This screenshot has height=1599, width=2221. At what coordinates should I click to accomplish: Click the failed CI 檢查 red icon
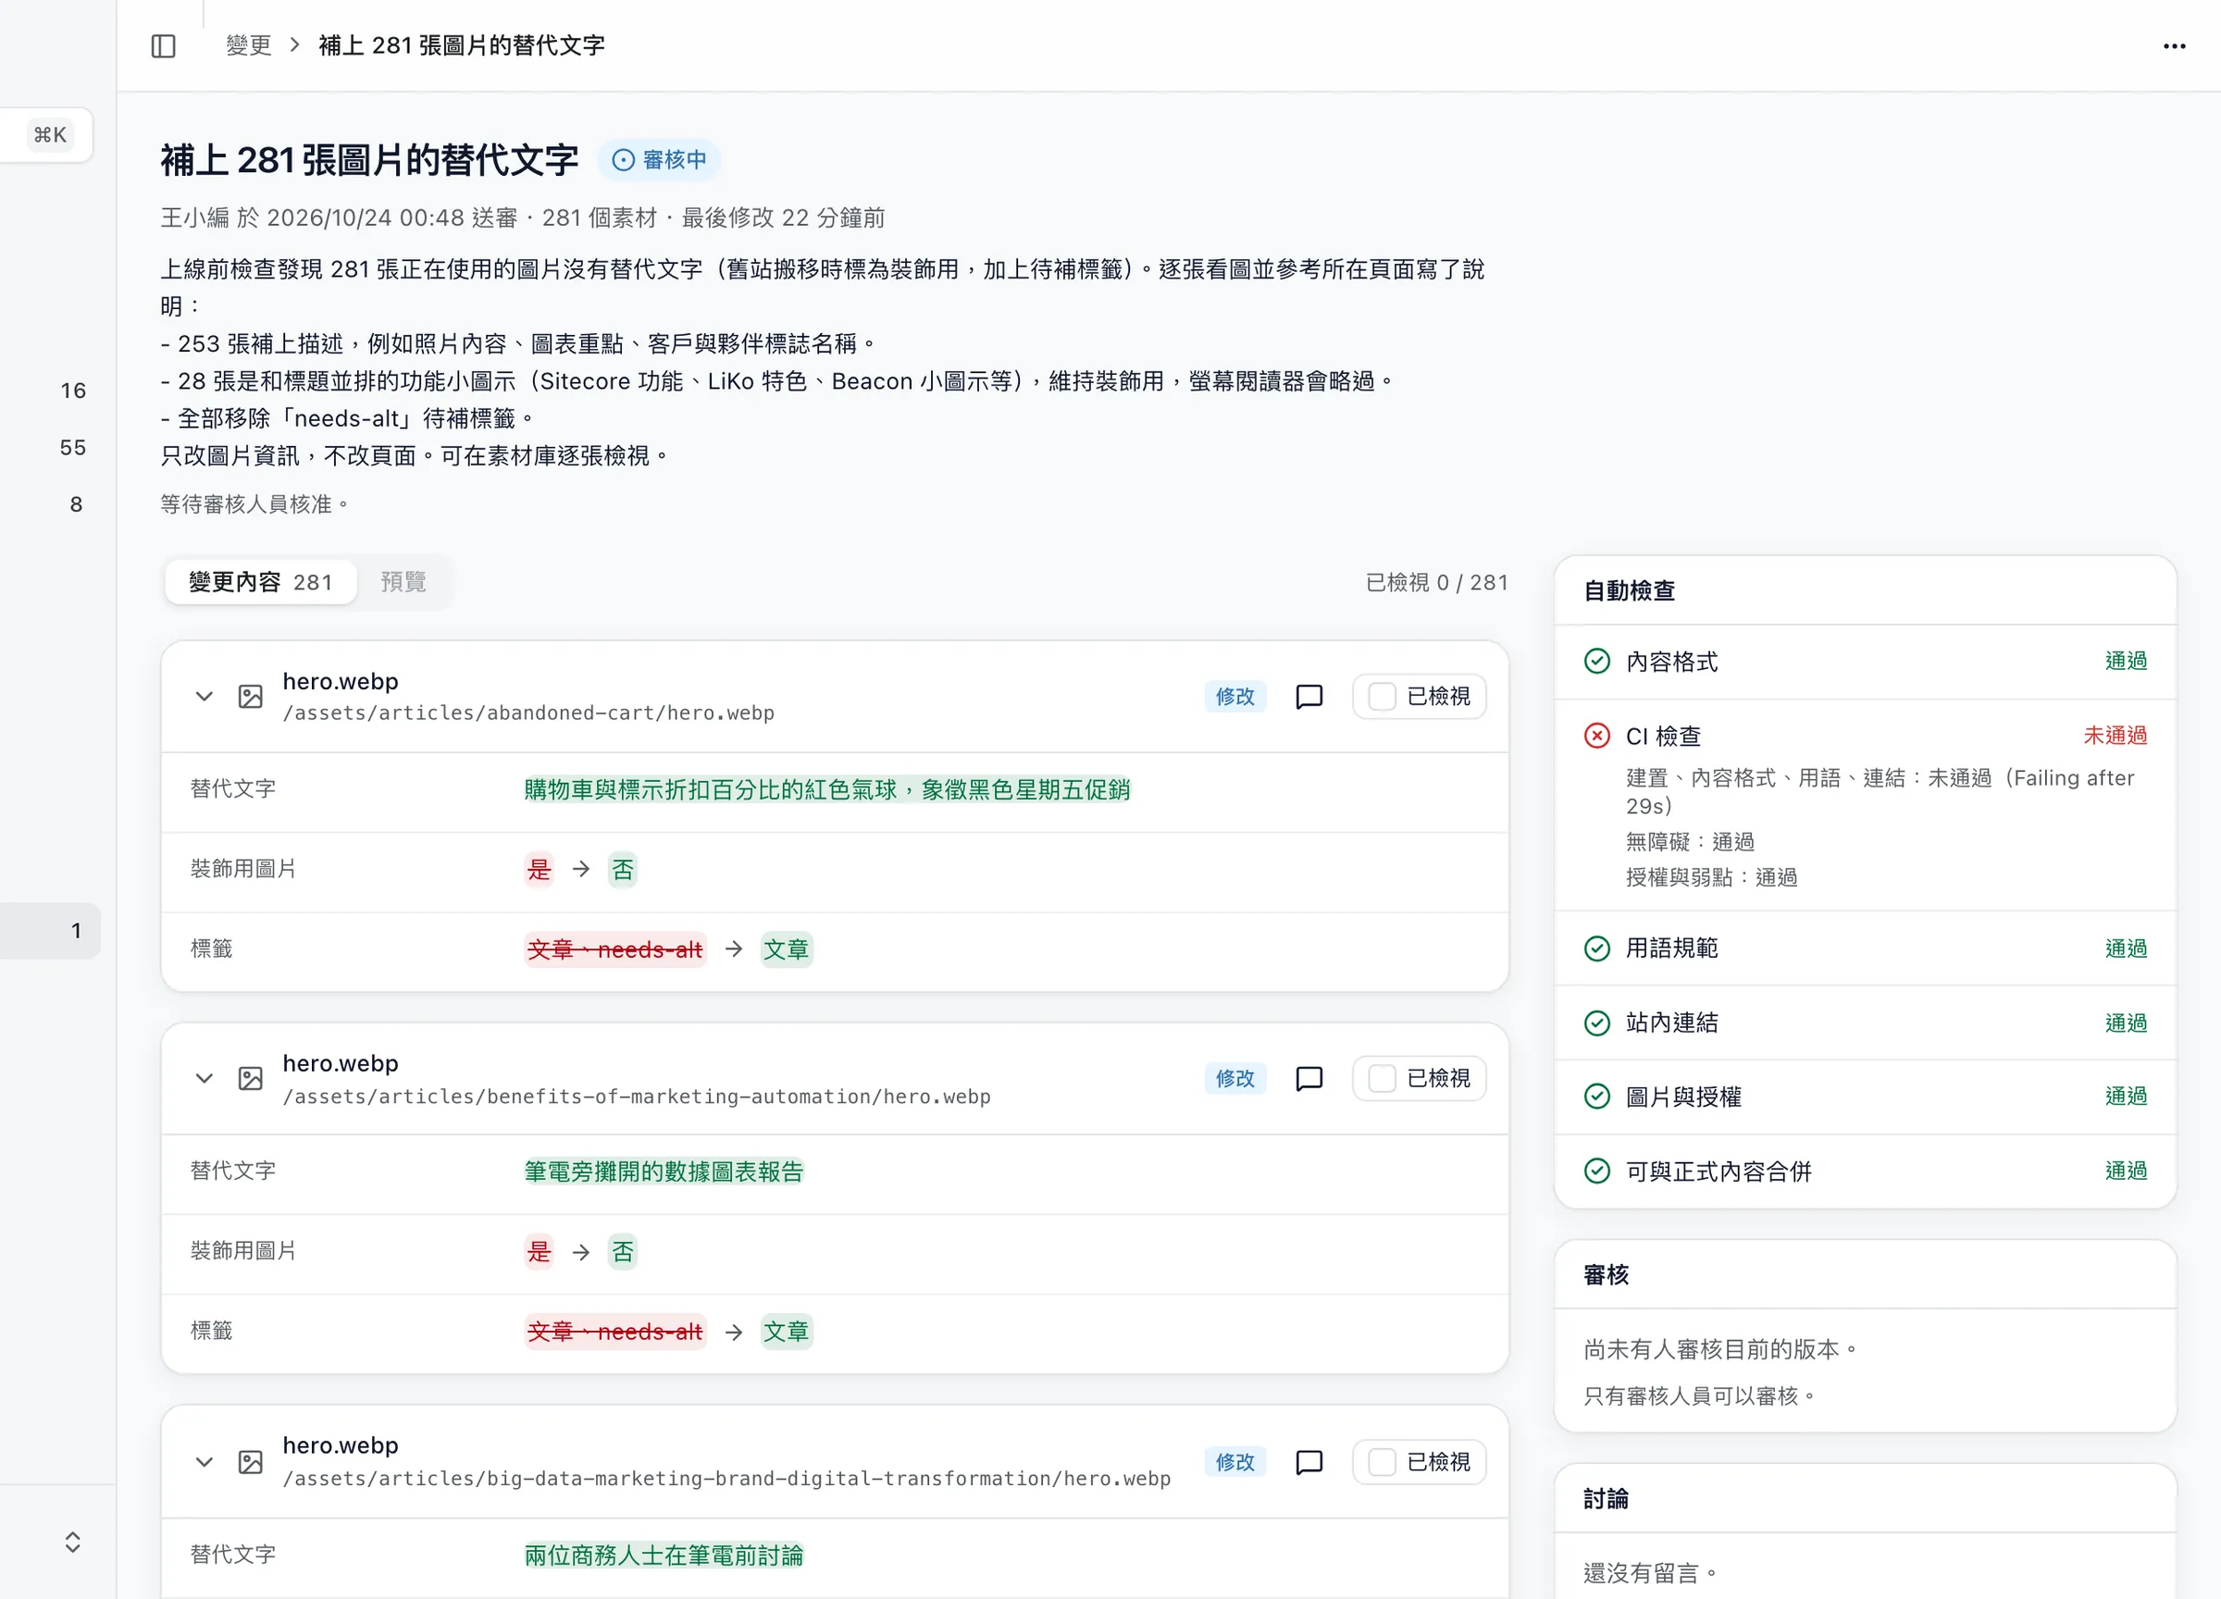pyautogui.click(x=1596, y=736)
